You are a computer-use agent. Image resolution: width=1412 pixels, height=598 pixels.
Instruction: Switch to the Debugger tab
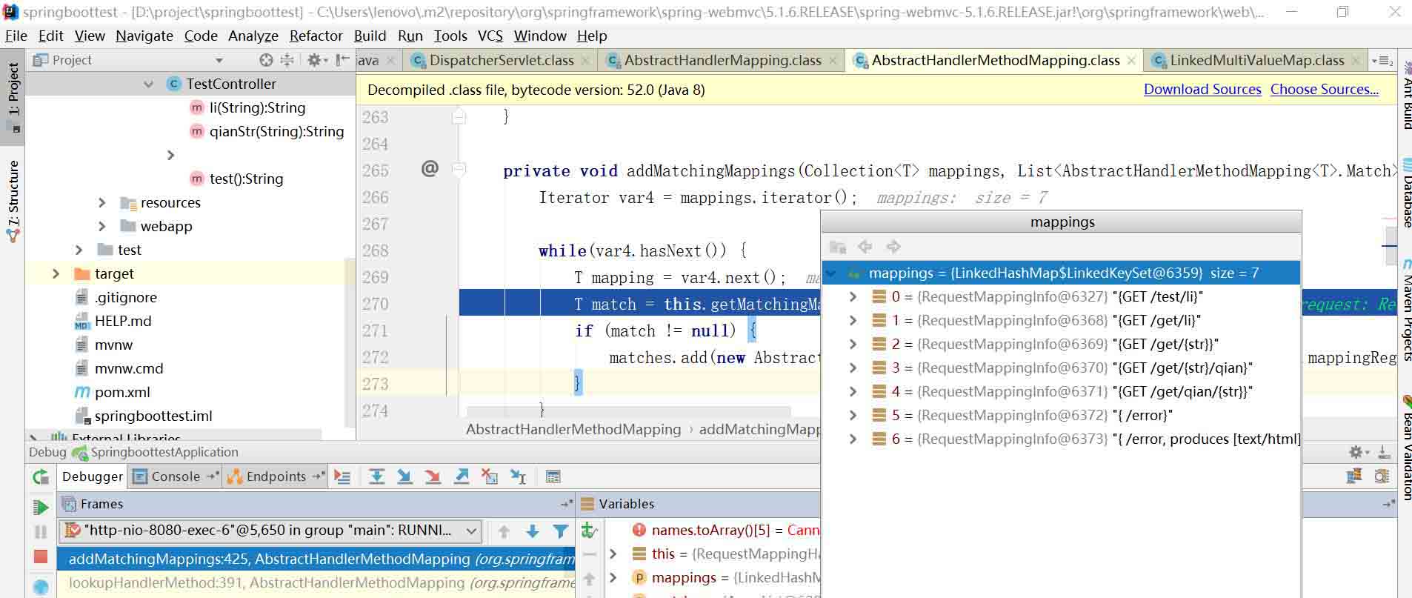point(93,476)
